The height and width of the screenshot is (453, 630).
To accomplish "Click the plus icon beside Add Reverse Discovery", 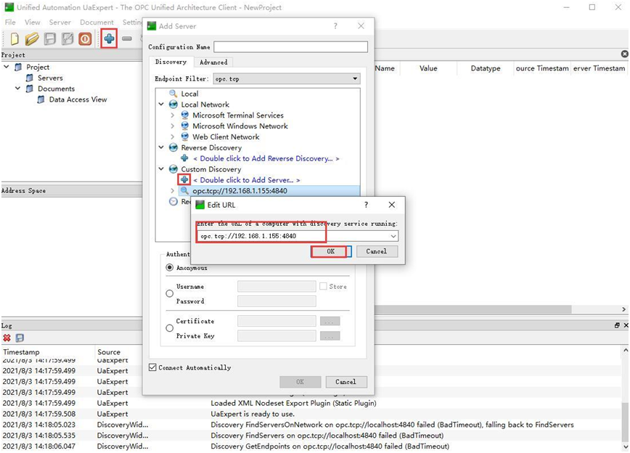I will tap(184, 158).
